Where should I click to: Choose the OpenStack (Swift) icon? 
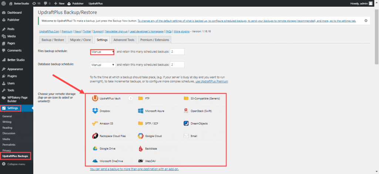point(186,111)
